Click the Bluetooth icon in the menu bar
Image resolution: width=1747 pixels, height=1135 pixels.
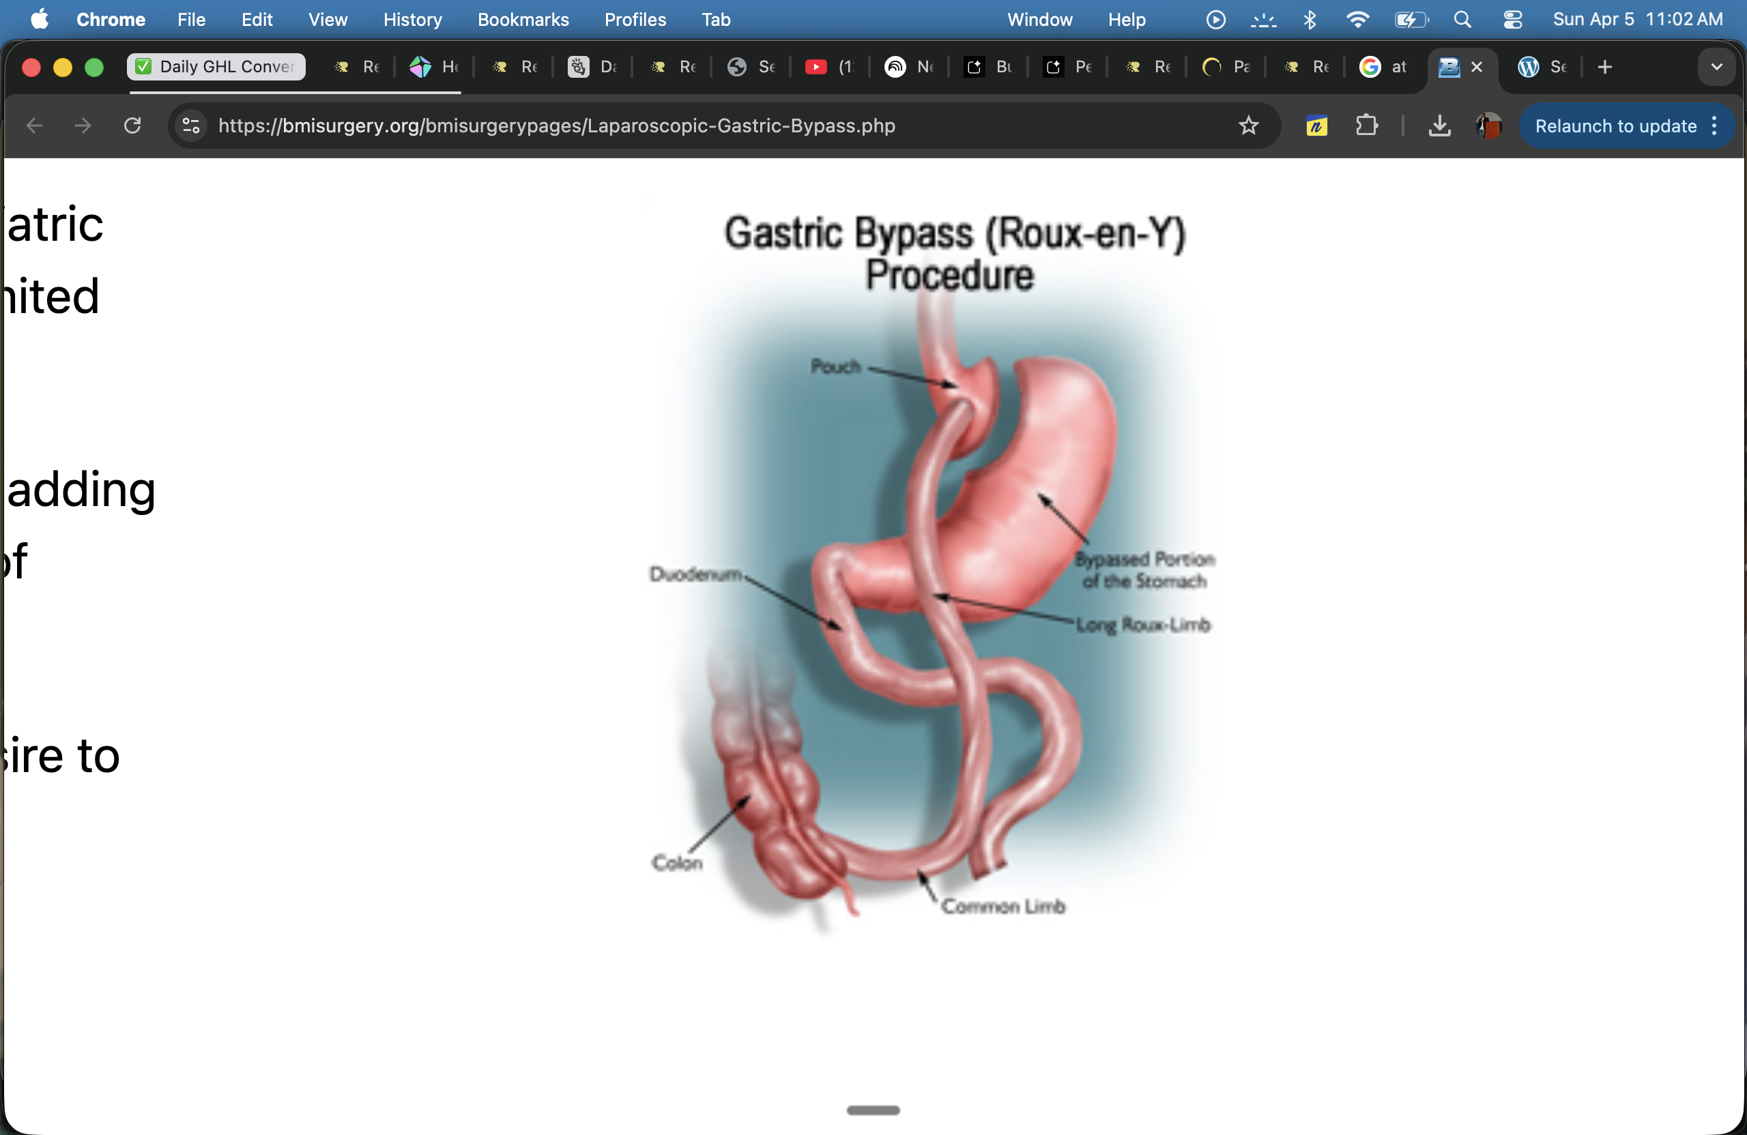[1310, 20]
